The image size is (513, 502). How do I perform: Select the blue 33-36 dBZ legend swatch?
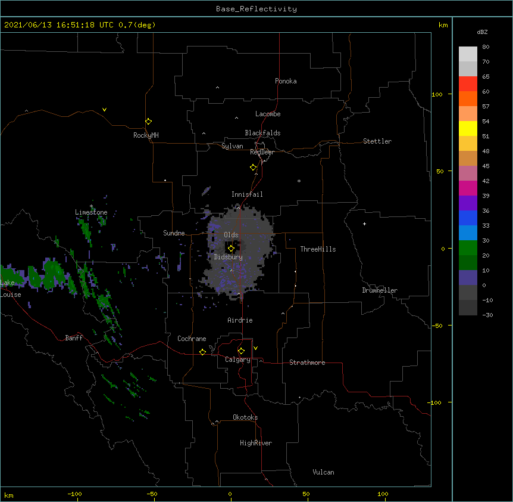(x=468, y=218)
